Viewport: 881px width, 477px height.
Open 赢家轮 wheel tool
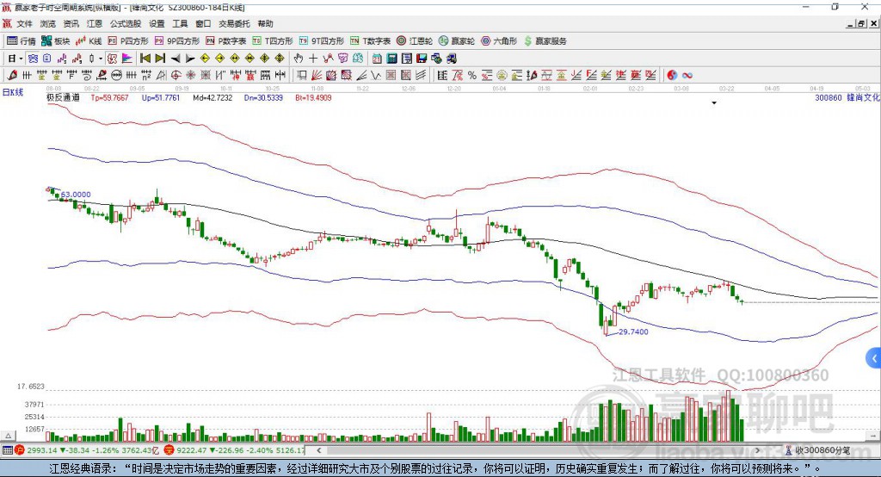pos(457,41)
